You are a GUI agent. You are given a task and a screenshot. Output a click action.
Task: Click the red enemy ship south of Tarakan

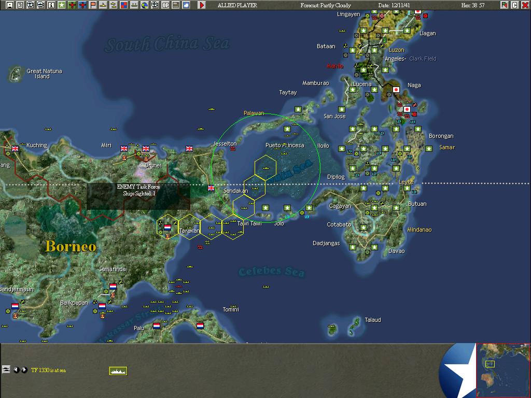(200, 247)
